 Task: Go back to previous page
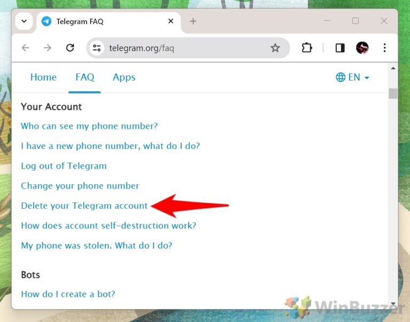pyautogui.click(x=26, y=48)
